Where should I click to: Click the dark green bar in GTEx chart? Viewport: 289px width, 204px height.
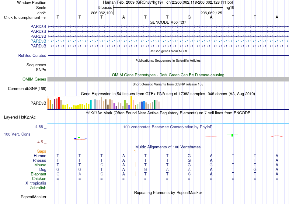point(155,105)
